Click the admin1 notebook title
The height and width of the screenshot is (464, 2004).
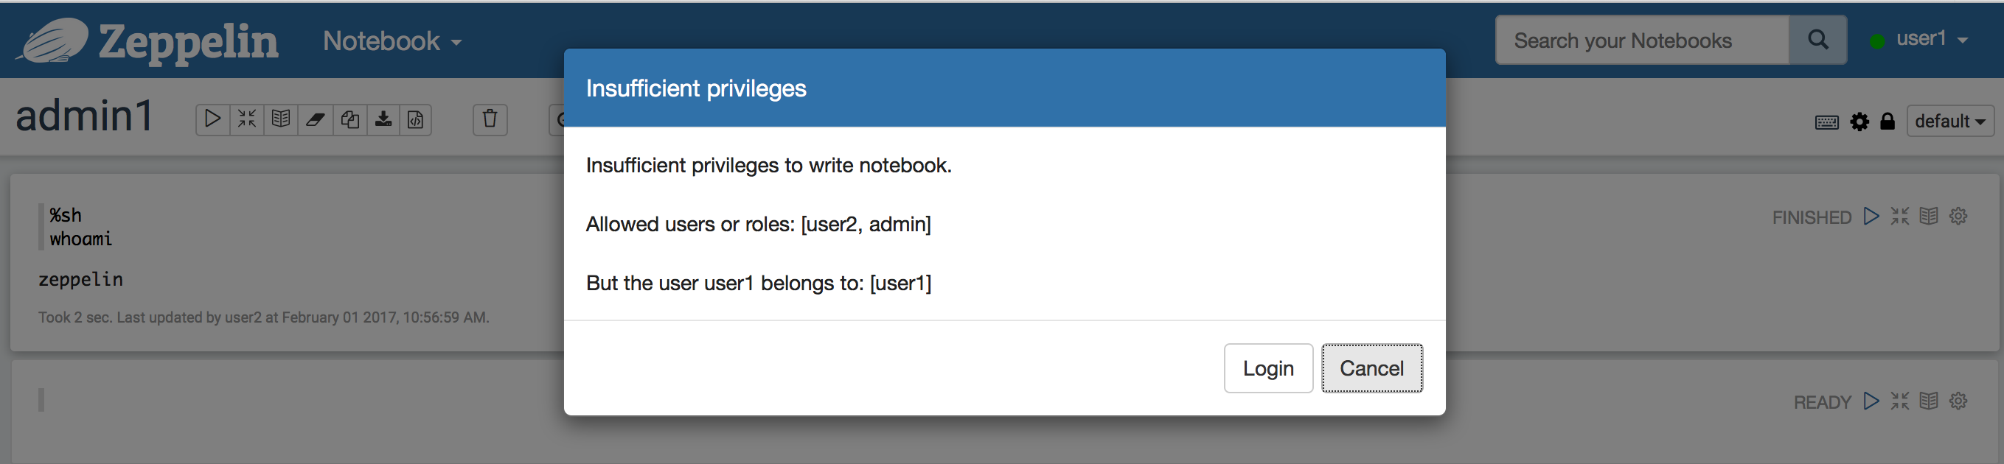(84, 115)
